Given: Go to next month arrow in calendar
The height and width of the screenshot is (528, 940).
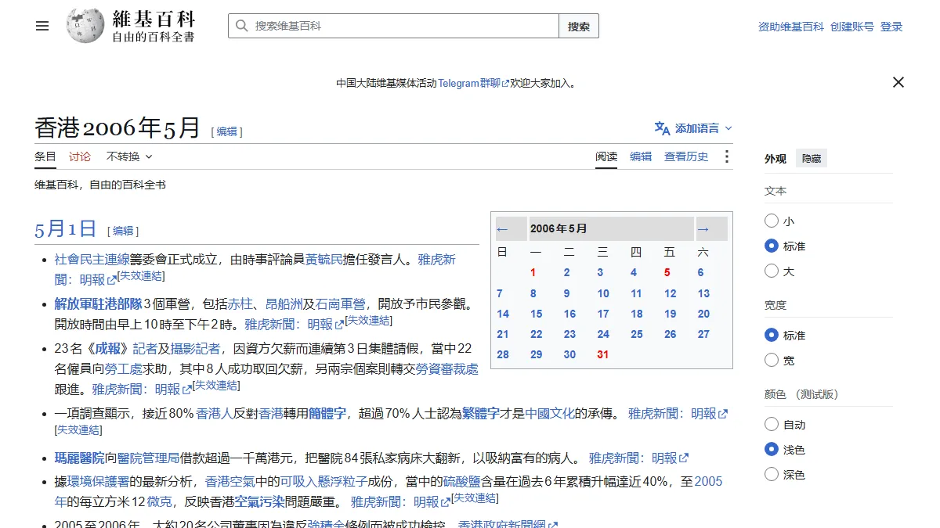Looking at the screenshot, I should pyautogui.click(x=703, y=229).
